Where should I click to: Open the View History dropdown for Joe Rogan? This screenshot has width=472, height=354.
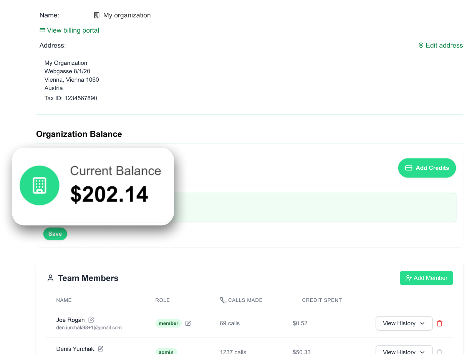click(404, 323)
